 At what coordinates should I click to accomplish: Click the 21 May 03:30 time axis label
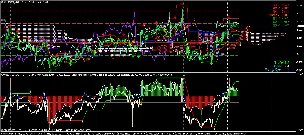click(x=109, y=134)
